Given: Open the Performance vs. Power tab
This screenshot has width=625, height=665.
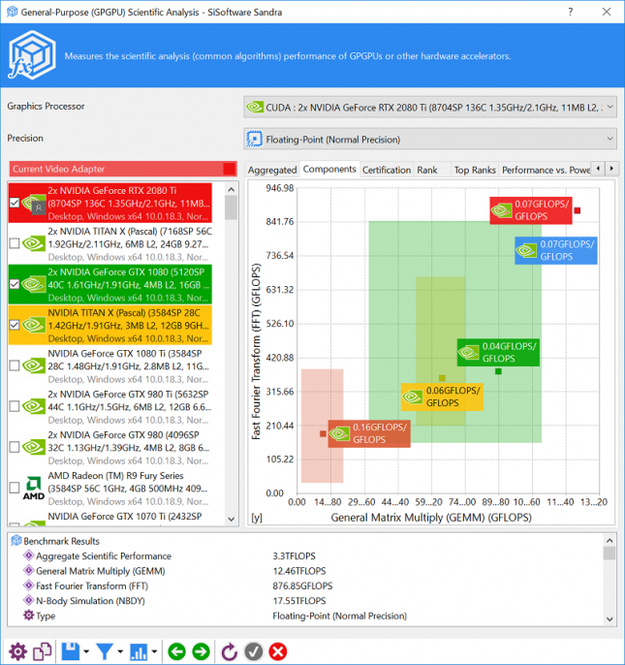Looking at the screenshot, I should 546,170.
